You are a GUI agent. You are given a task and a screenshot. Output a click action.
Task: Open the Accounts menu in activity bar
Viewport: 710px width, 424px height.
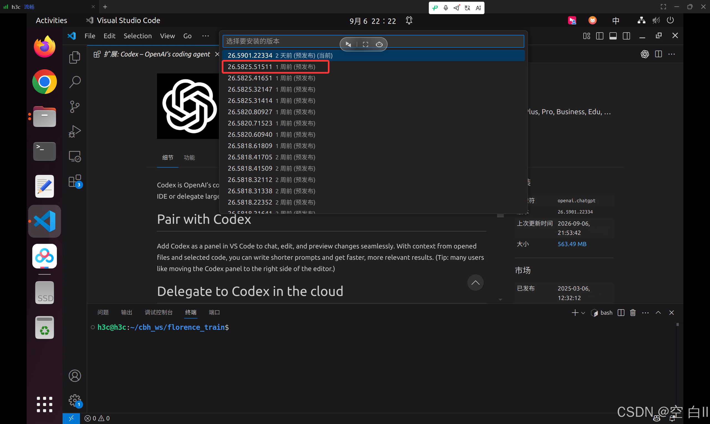click(75, 376)
